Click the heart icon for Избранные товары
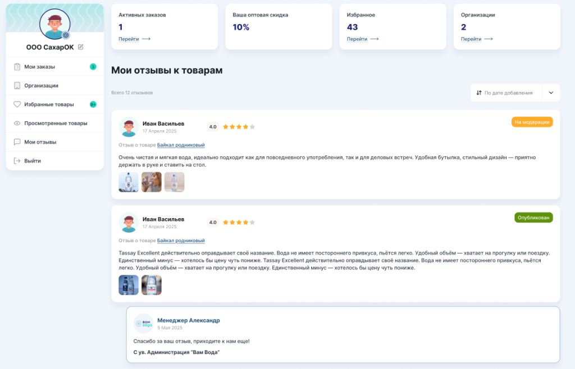The image size is (575, 369). coord(17,104)
